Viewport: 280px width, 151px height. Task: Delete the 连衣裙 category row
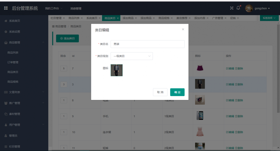[239, 132]
